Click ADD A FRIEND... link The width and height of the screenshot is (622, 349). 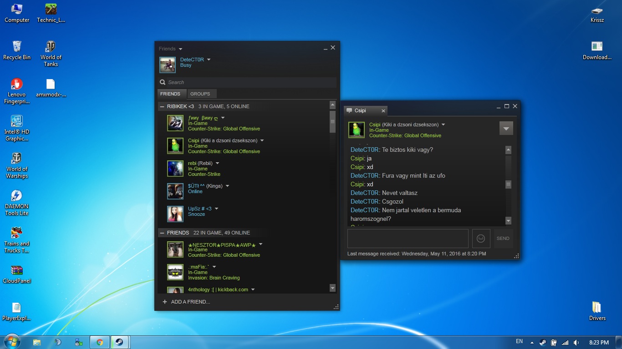(190, 302)
